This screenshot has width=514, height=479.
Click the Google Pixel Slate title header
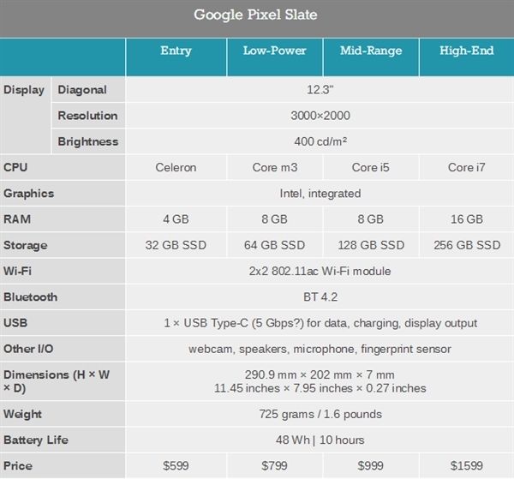(x=256, y=15)
